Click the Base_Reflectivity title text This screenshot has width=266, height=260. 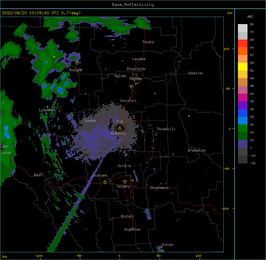(133, 5)
